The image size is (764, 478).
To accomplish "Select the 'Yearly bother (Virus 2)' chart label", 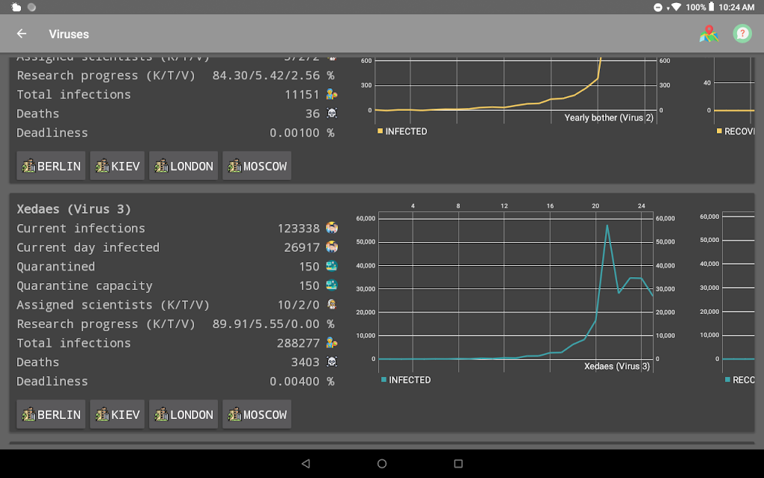I will [608, 118].
